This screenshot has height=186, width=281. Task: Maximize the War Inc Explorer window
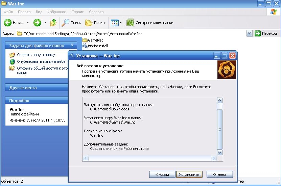click(268, 4)
